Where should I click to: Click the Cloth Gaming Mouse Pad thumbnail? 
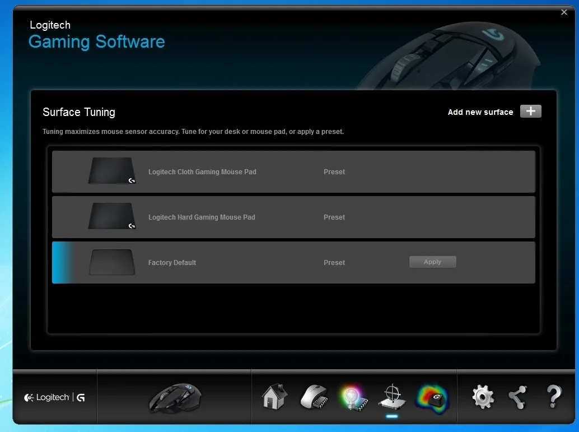pos(112,171)
